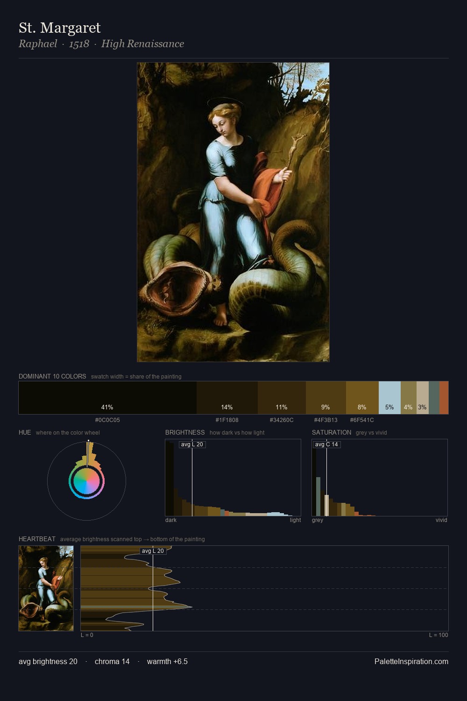
Task: Click the 'avg L 20' label in Brightness chart
Action: 192,444
